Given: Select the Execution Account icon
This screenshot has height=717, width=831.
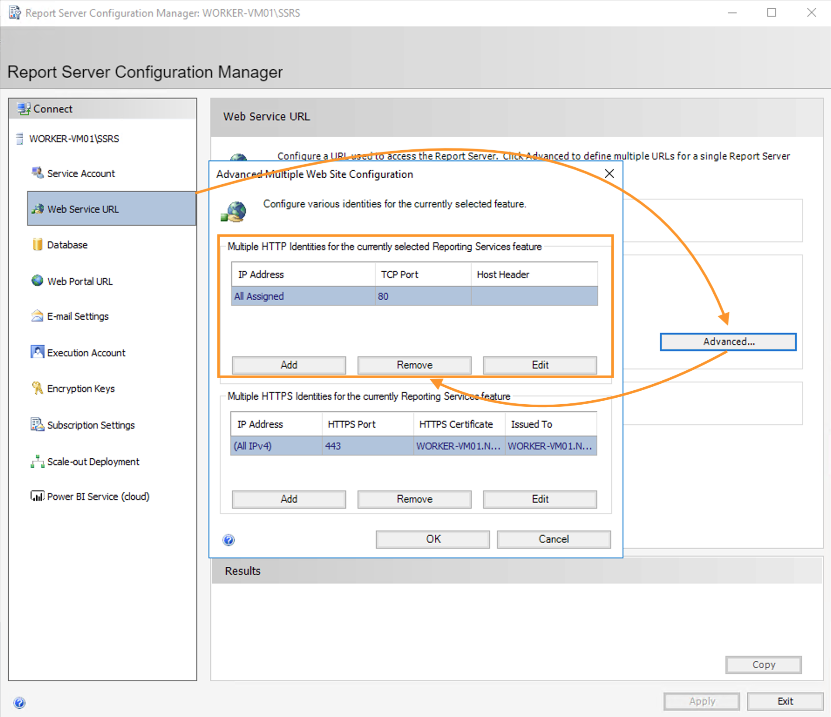Looking at the screenshot, I should (37, 352).
